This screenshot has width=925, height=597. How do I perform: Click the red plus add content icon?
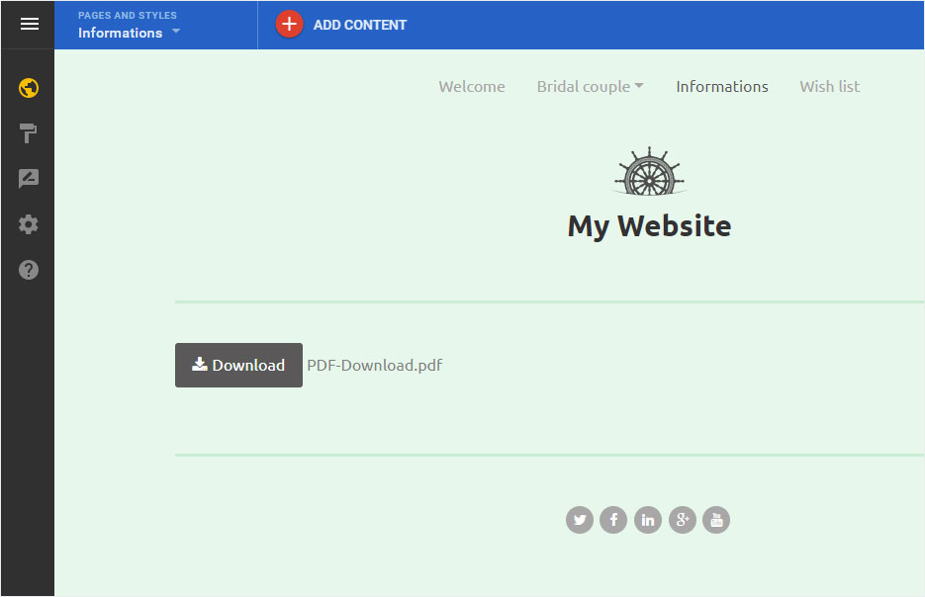(289, 24)
